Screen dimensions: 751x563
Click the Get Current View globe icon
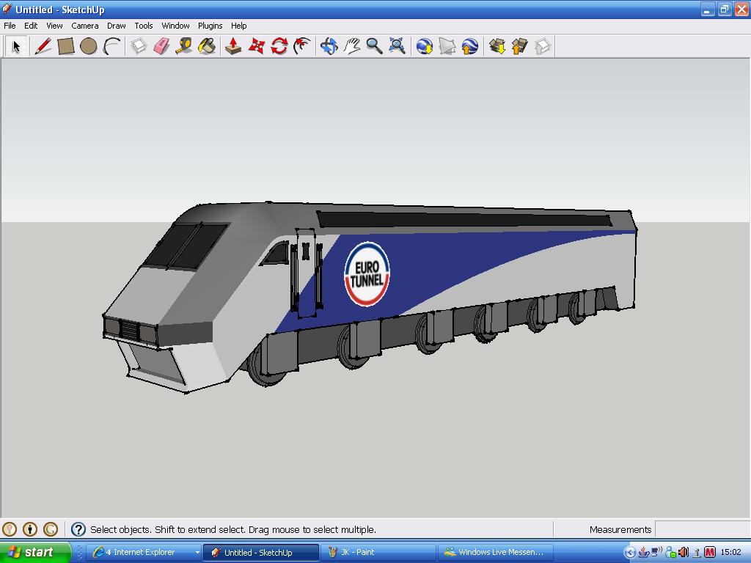pyautogui.click(x=425, y=46)
